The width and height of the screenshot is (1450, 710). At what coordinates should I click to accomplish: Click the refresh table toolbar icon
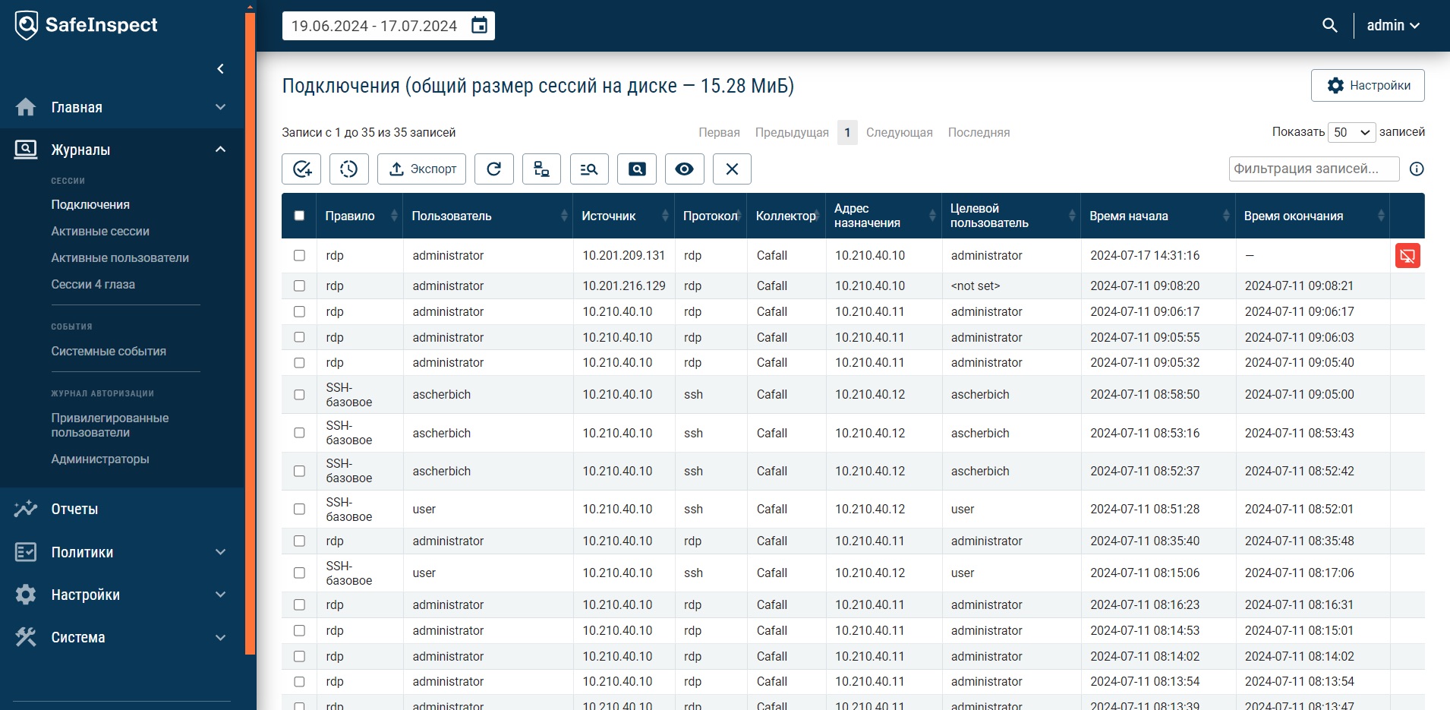(494, 169)
